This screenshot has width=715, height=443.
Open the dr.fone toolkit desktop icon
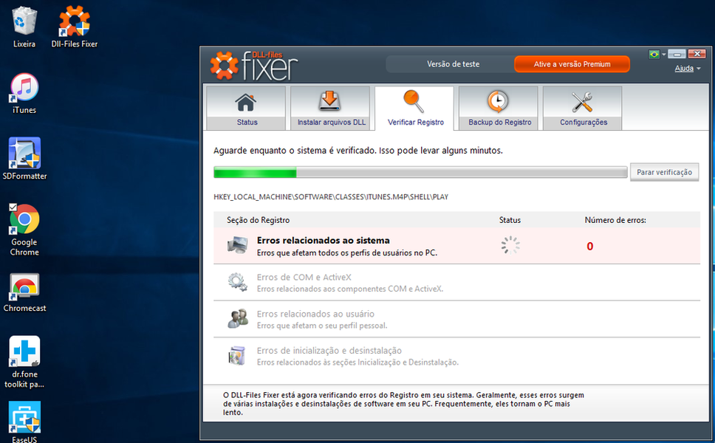[x=24, y=356]
